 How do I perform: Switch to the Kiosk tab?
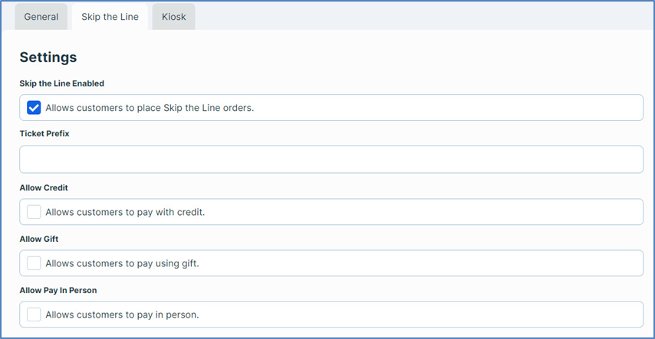click(173, 17)
